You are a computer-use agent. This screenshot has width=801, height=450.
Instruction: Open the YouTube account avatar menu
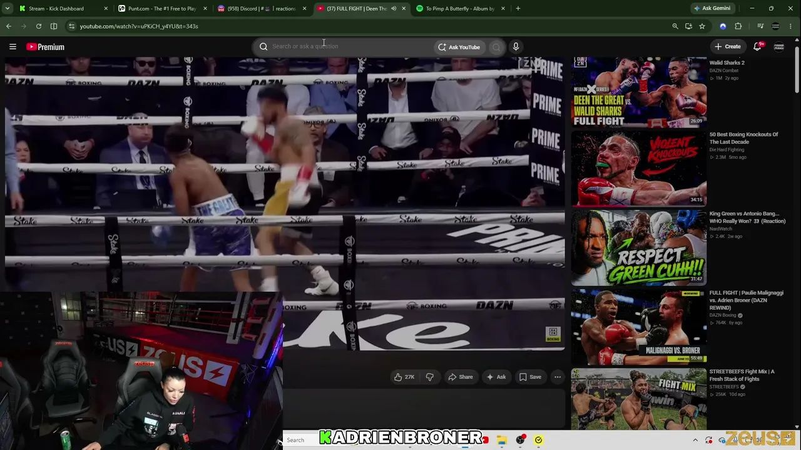(779, 47)
